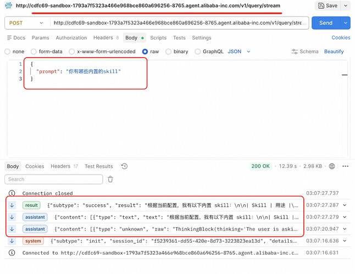355x274 pixels.
Task: Click the HTTP request type icon
Action: pos(8,5)
